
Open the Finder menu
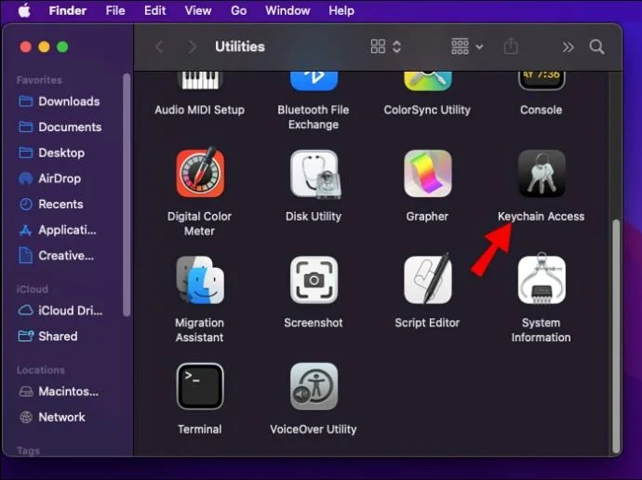point(68,10)
